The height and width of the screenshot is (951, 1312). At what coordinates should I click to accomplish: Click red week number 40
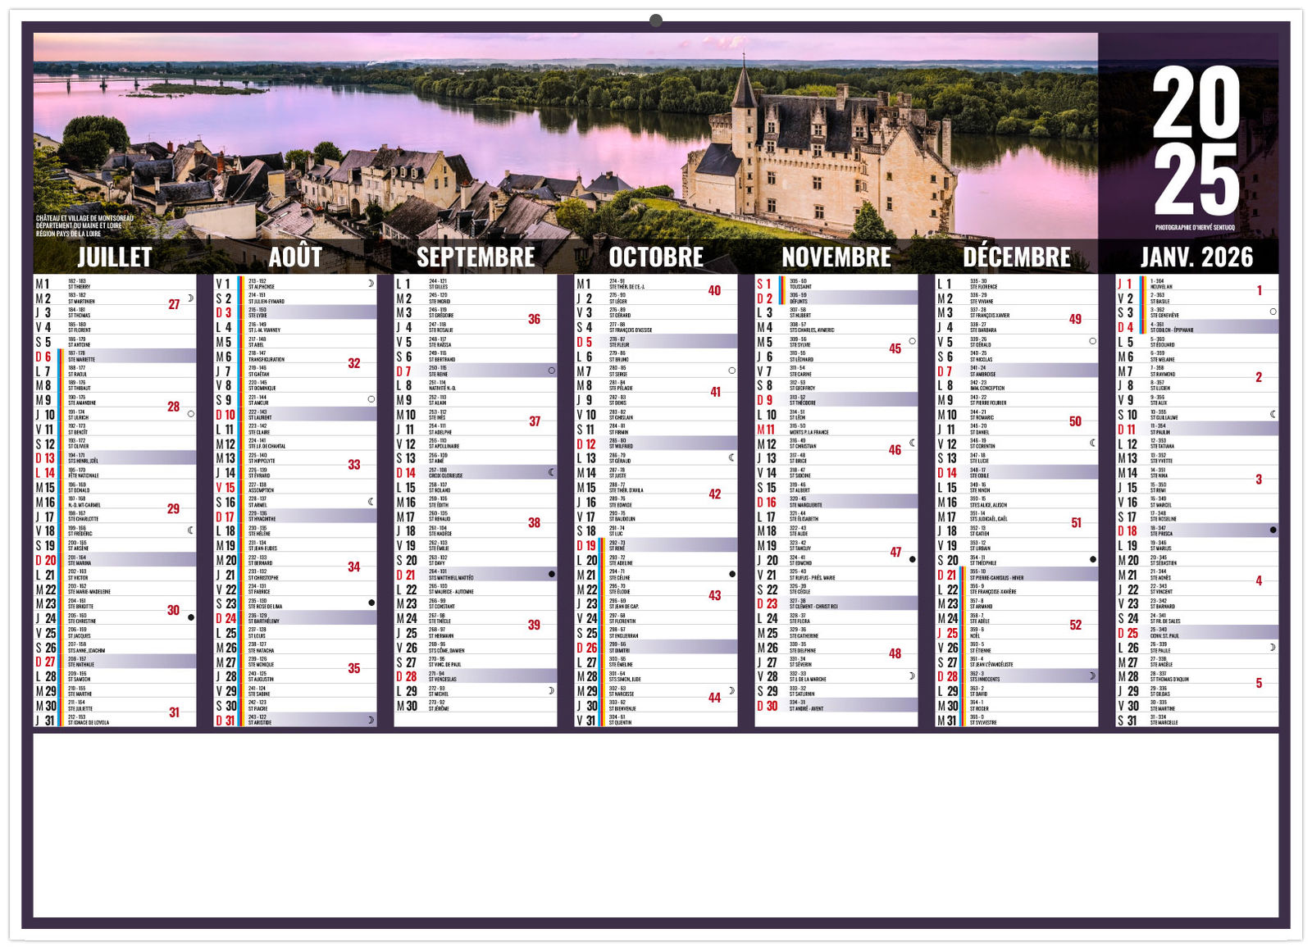coord(715,290)
